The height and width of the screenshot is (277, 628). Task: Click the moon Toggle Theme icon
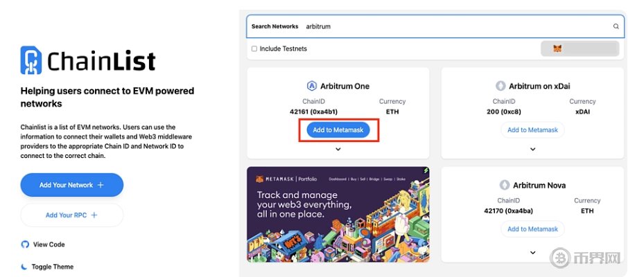point(25,267)
